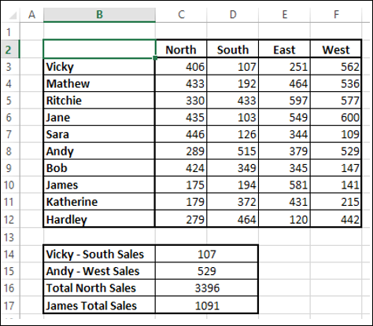Select the North header cell
This screenshot has height=326, width=373.
tap(181, 49)
